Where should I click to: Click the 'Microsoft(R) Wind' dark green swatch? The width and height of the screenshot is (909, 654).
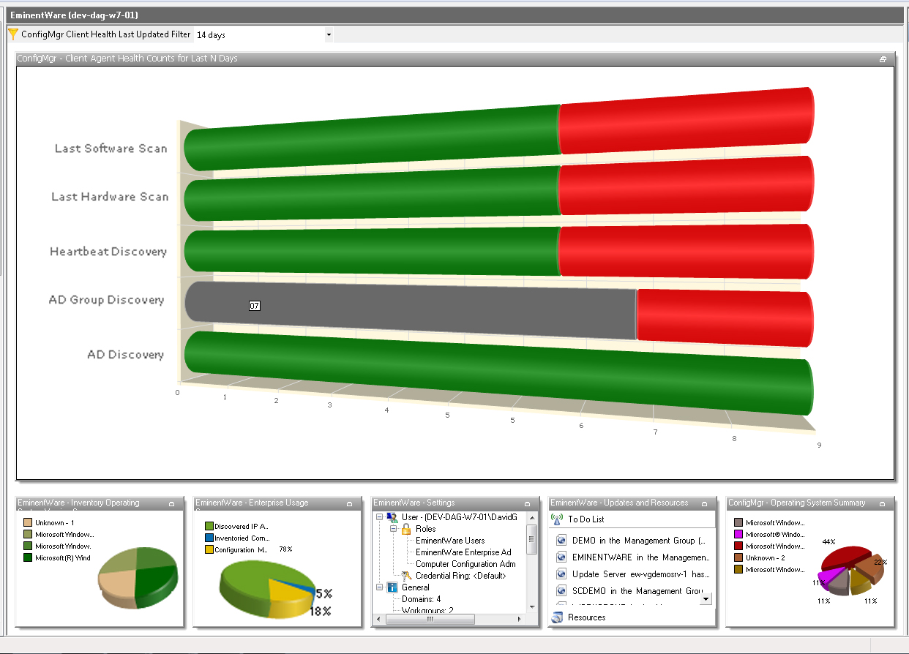pyautogui.click(x=28, y=558)
